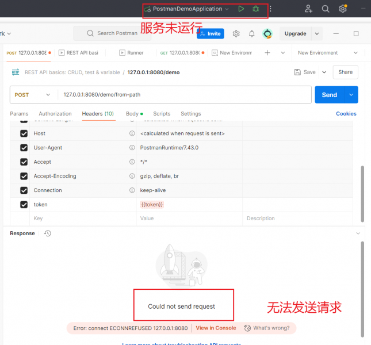Add a new tab with plus icon
Viewport: 371px width, 345px height.
click(x=267, y=53)
